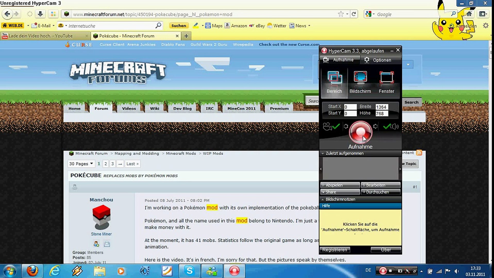Open Firefox from the taskbar

point(32,271)
